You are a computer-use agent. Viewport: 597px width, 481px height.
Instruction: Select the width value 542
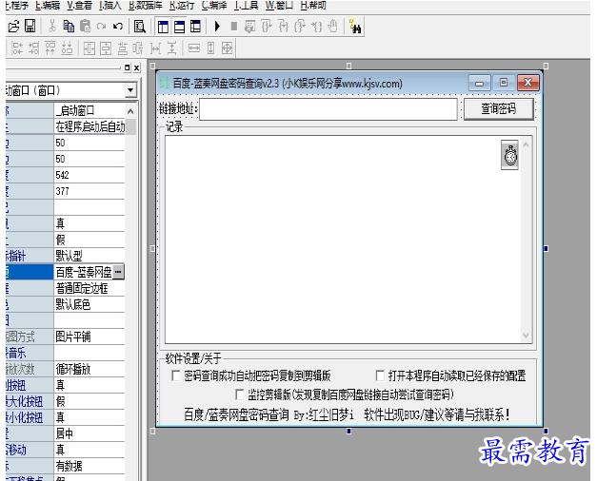(90, 175)
